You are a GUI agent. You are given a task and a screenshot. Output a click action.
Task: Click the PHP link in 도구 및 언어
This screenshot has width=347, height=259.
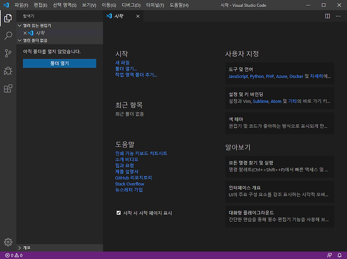click(x=270, y=76)
